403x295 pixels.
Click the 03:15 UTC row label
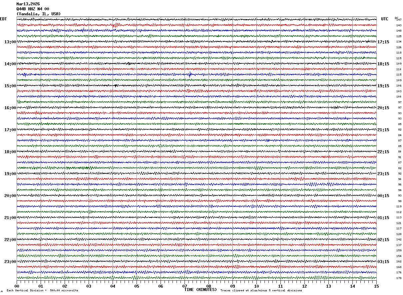tap(383, 262)
